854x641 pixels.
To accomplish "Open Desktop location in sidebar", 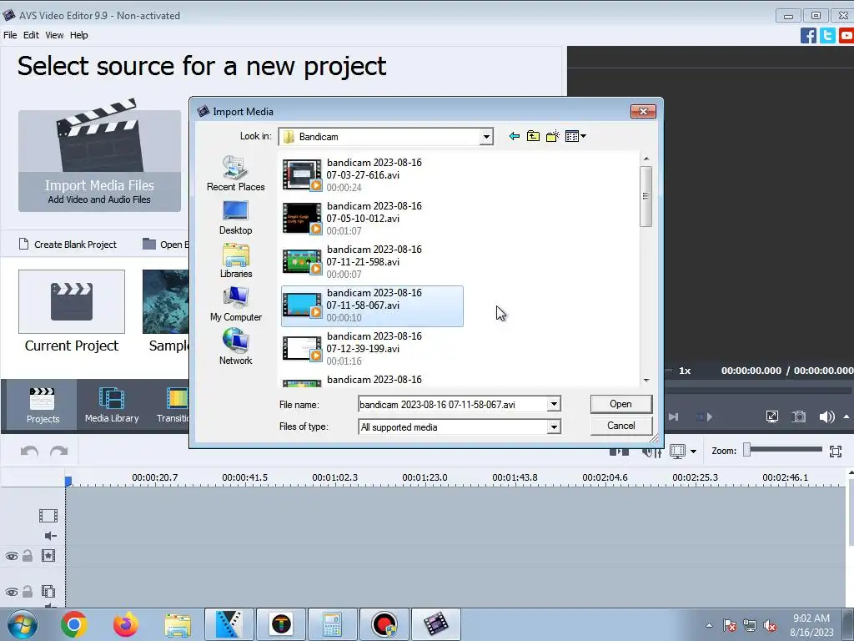I will tap(236, 218).
